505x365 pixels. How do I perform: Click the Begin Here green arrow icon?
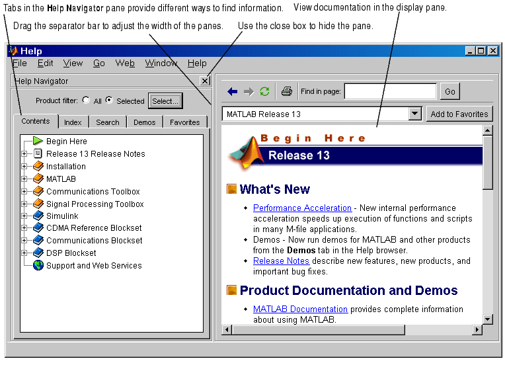(38, 141)
